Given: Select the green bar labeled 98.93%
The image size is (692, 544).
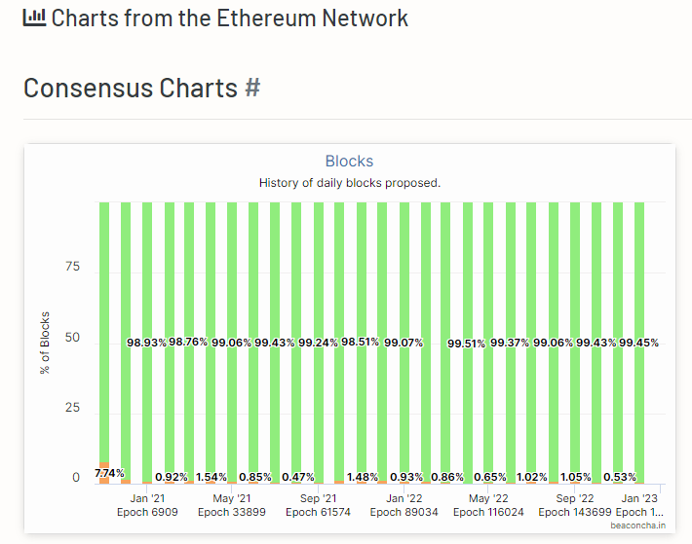Looking at the screenshot, I should [x=147, y=292].
